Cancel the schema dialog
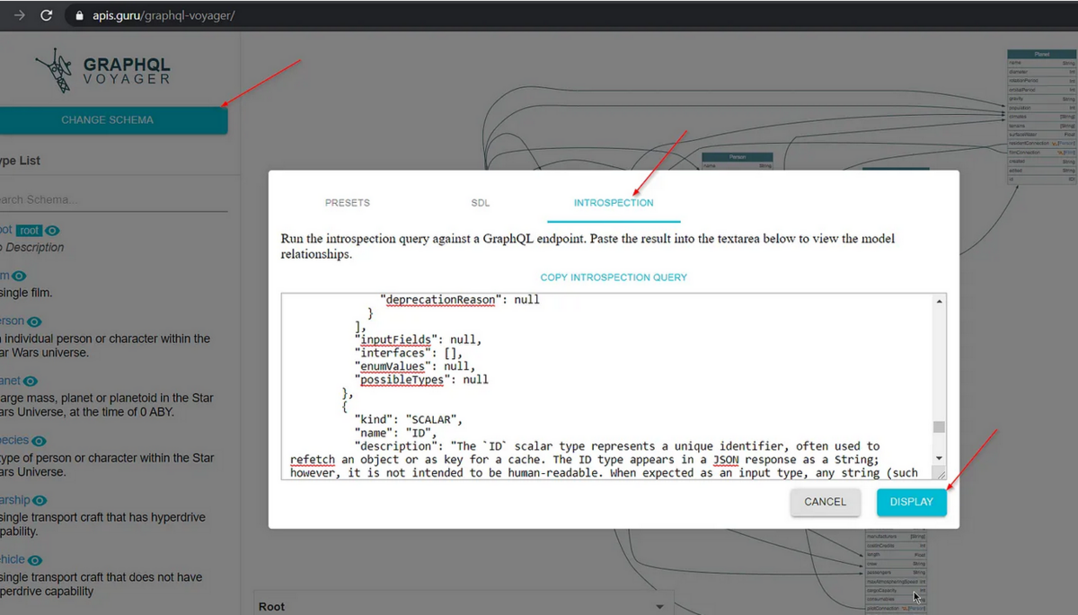Viewport: 1078px width, 615px height. pos(825,502)
